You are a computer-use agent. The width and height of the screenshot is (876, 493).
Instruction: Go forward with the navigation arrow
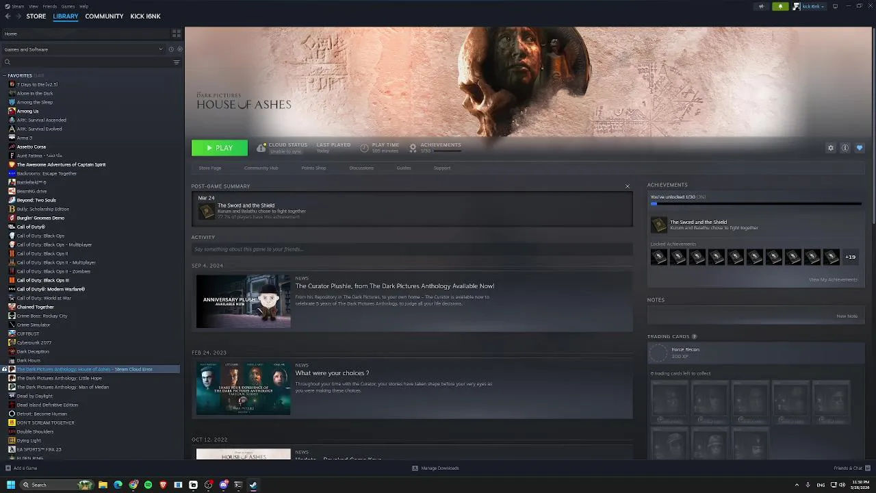18,16
